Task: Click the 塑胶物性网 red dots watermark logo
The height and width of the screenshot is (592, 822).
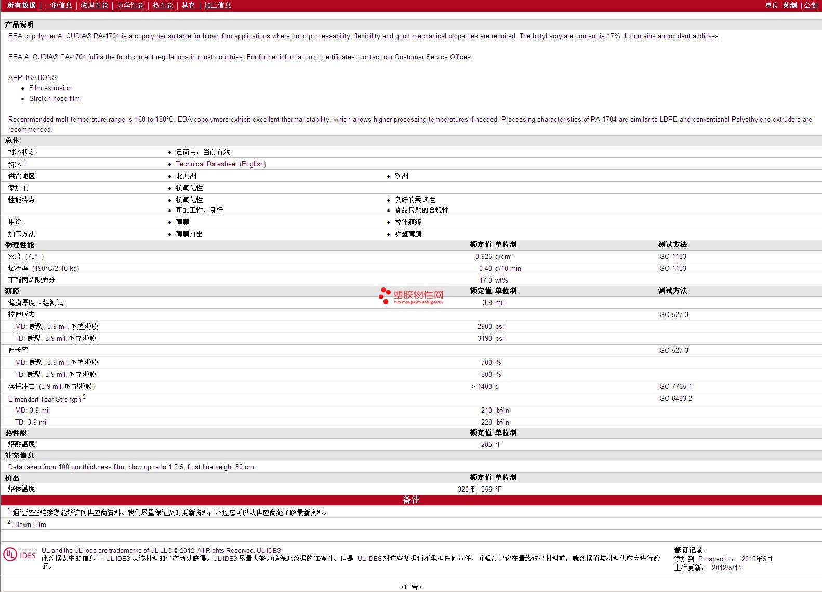Action: click(x=385, y=295)
